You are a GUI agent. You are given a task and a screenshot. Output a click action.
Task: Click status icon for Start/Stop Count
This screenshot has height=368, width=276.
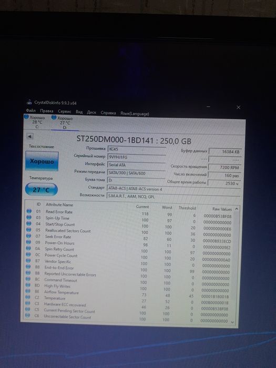pyautogui.click(x=28, y=223)
